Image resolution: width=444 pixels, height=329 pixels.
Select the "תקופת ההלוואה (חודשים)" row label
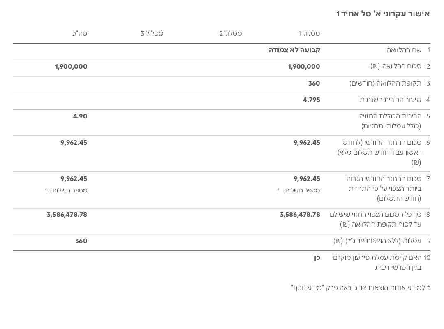click(x=385, y=83)
